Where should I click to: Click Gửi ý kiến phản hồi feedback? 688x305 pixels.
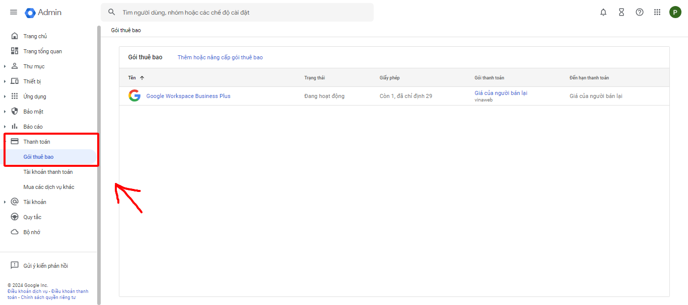coord(45,266)
